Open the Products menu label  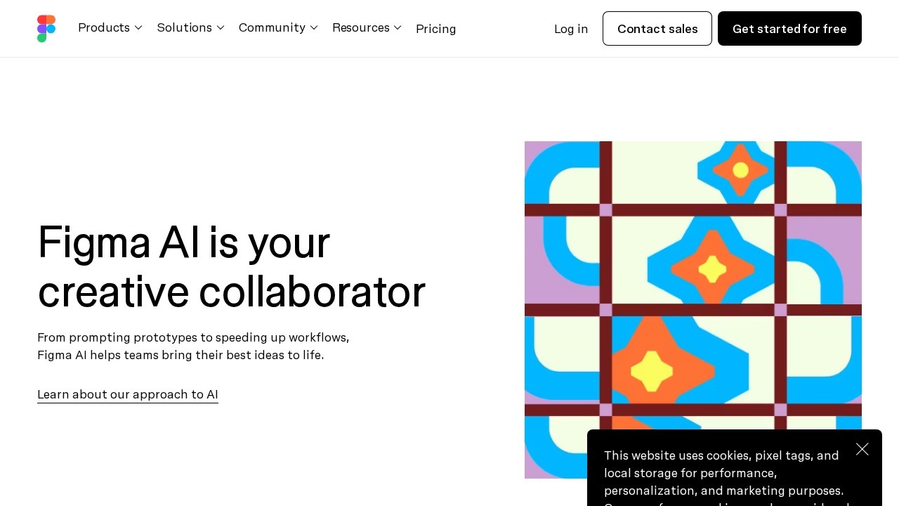tap(104, 27)
